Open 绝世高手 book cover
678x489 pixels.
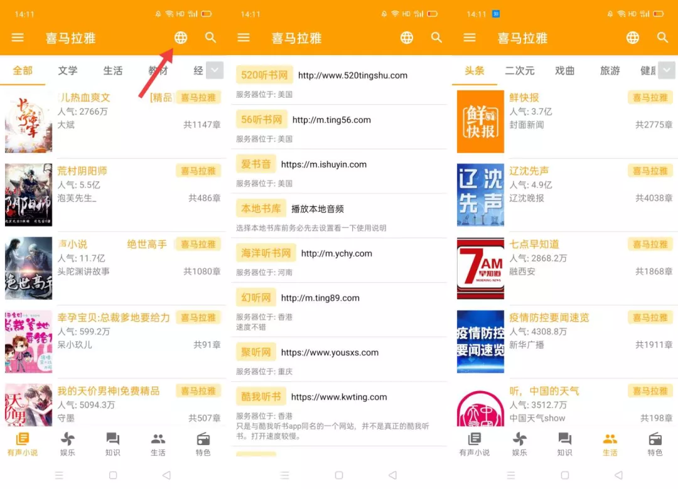coord(28,268)
